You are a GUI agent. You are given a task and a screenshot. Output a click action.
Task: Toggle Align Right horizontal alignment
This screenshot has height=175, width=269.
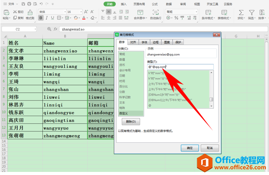(115, 18)
